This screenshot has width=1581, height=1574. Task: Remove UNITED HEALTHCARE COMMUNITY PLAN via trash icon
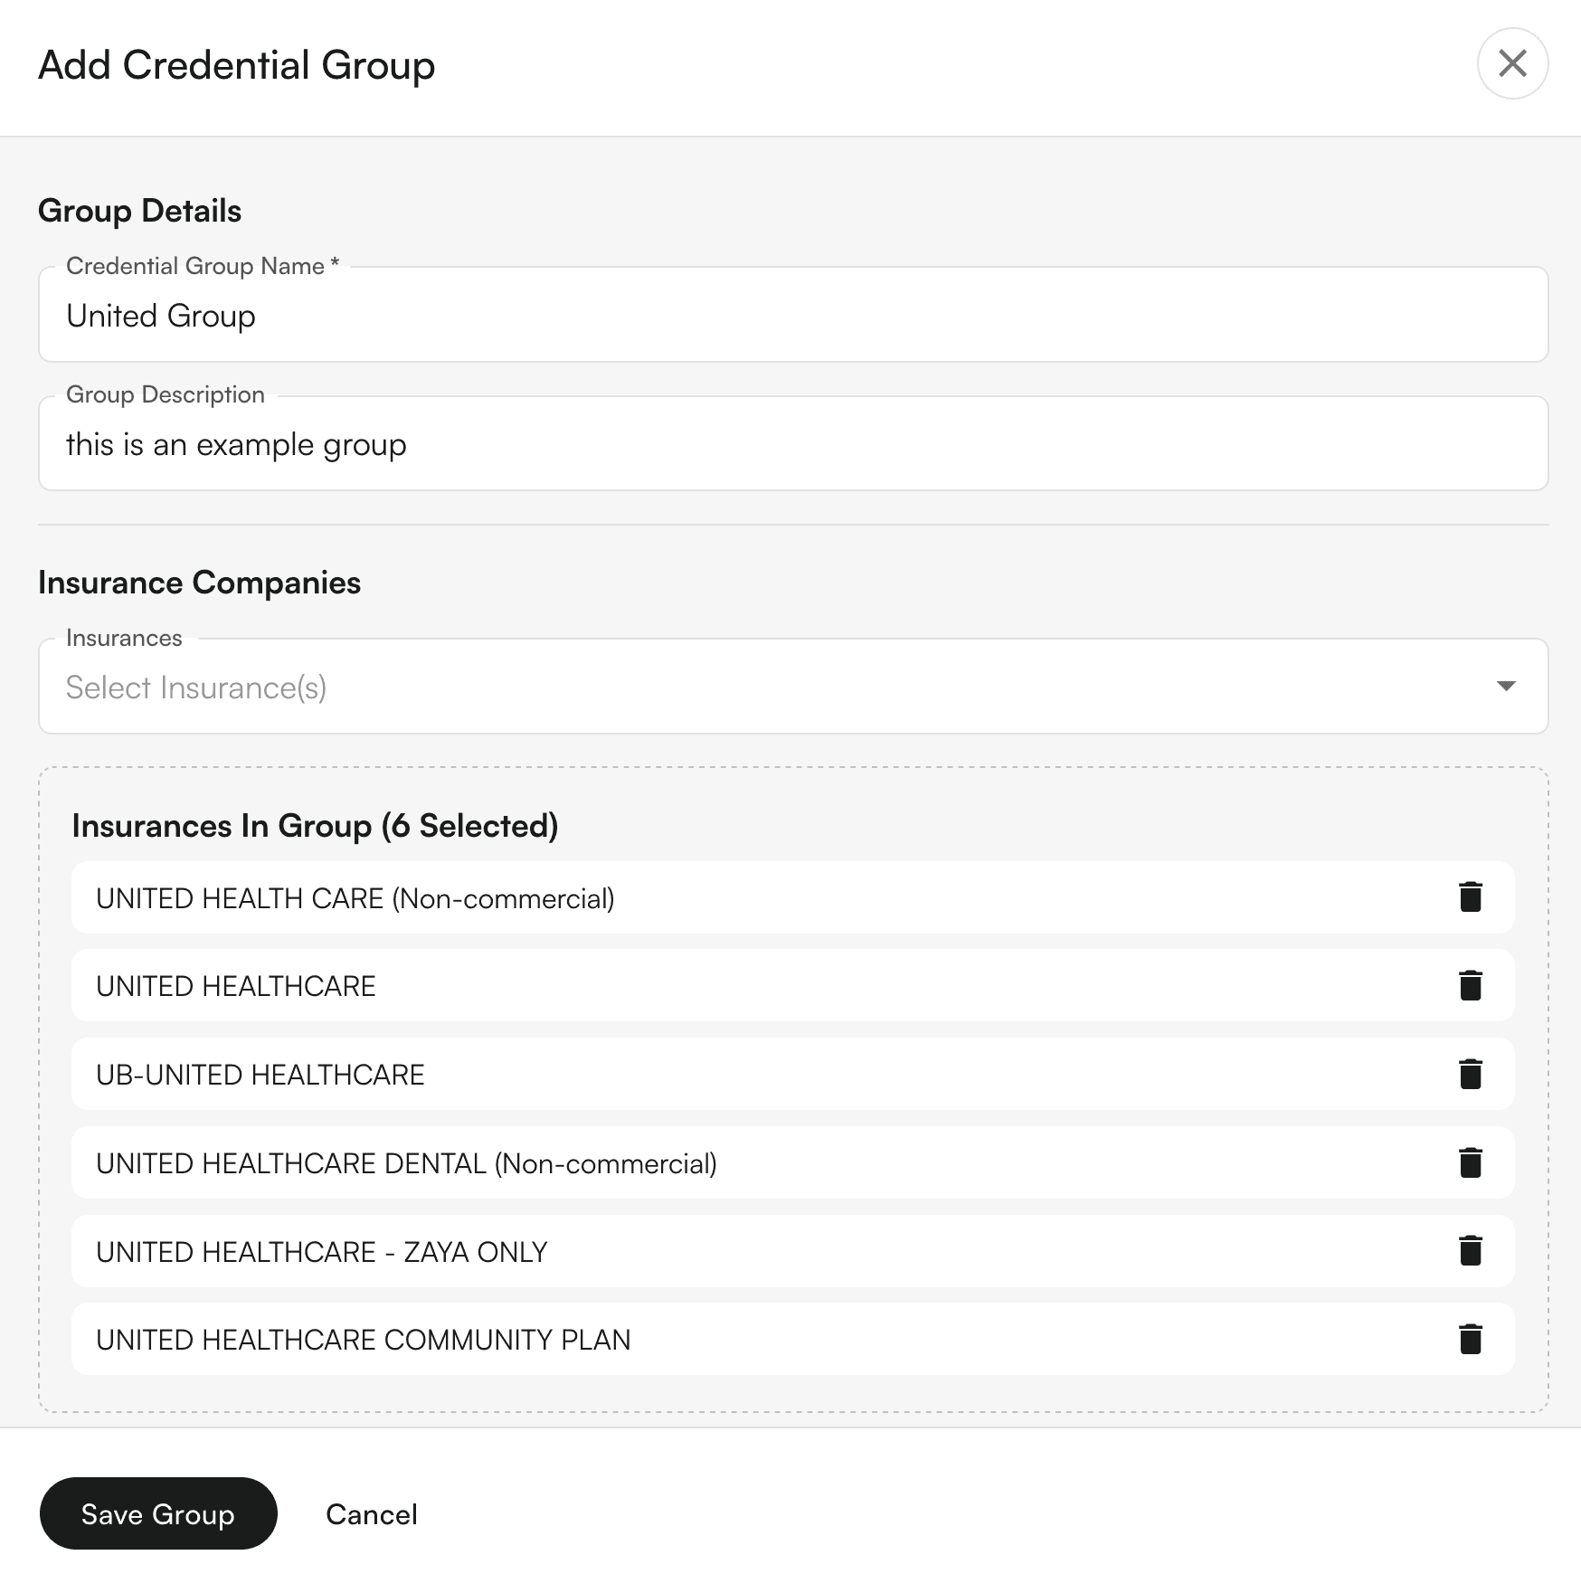pyautogui.click(x=1471, y=1339)
